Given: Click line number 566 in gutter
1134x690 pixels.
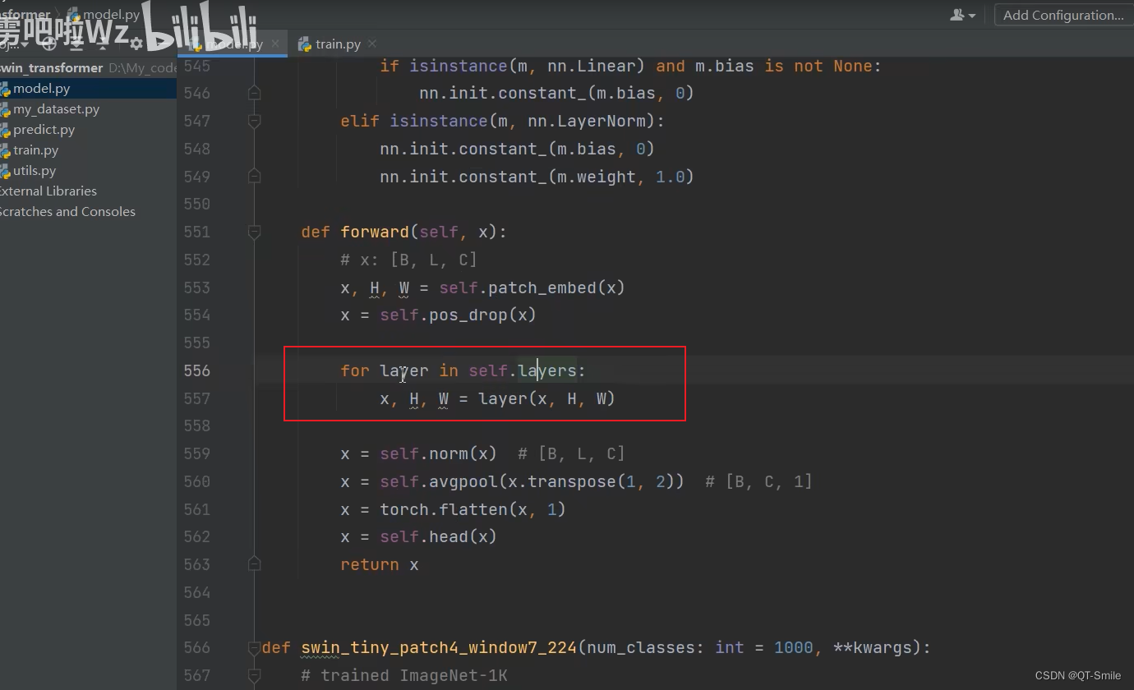Looking at the screenshot, I should point(196,647).
